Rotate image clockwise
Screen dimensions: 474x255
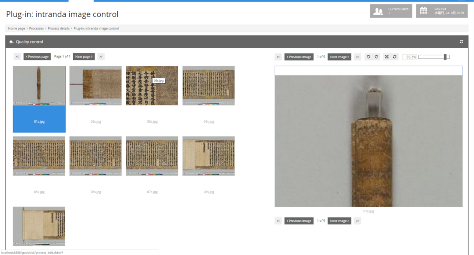coord(376,57)
